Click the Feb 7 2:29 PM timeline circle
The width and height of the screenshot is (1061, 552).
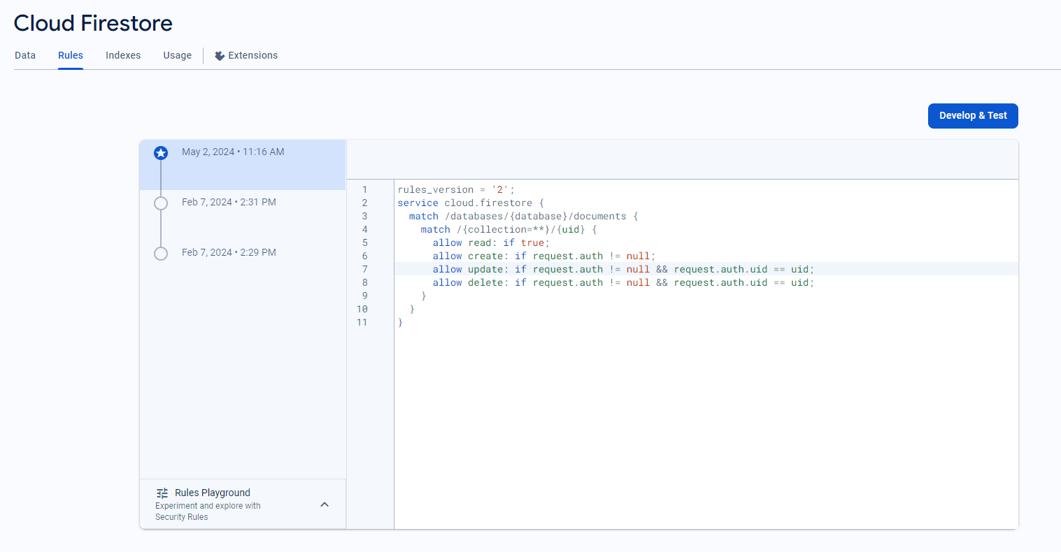click(x=161, y=253)
